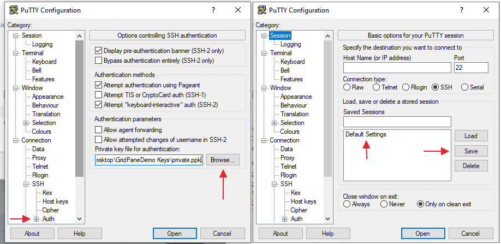Open Cipher category in right window
Viewport: 501px width, 244px height.
(299, 210)
